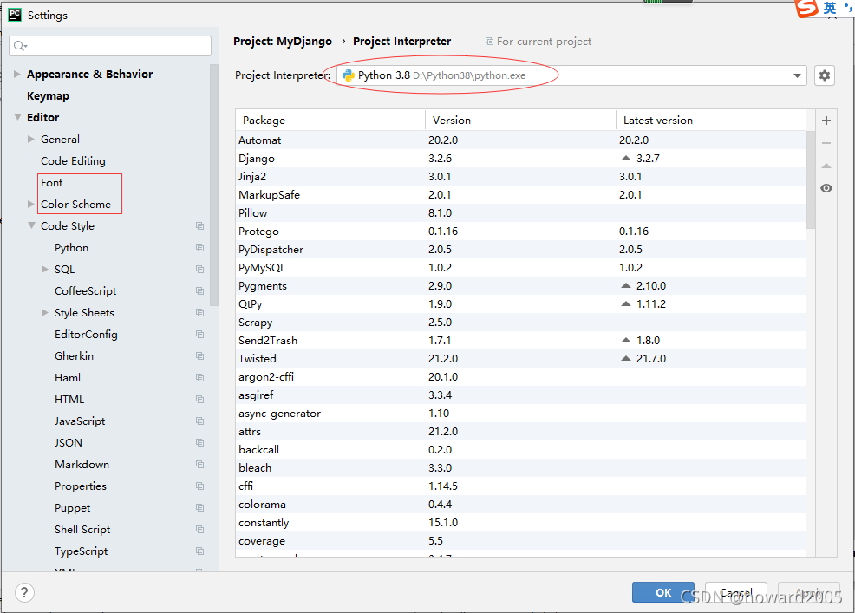Screen dimensions: 855x613
Task: Click the settings tree vertical scrollbar
Action: click(x=213, y=186)
